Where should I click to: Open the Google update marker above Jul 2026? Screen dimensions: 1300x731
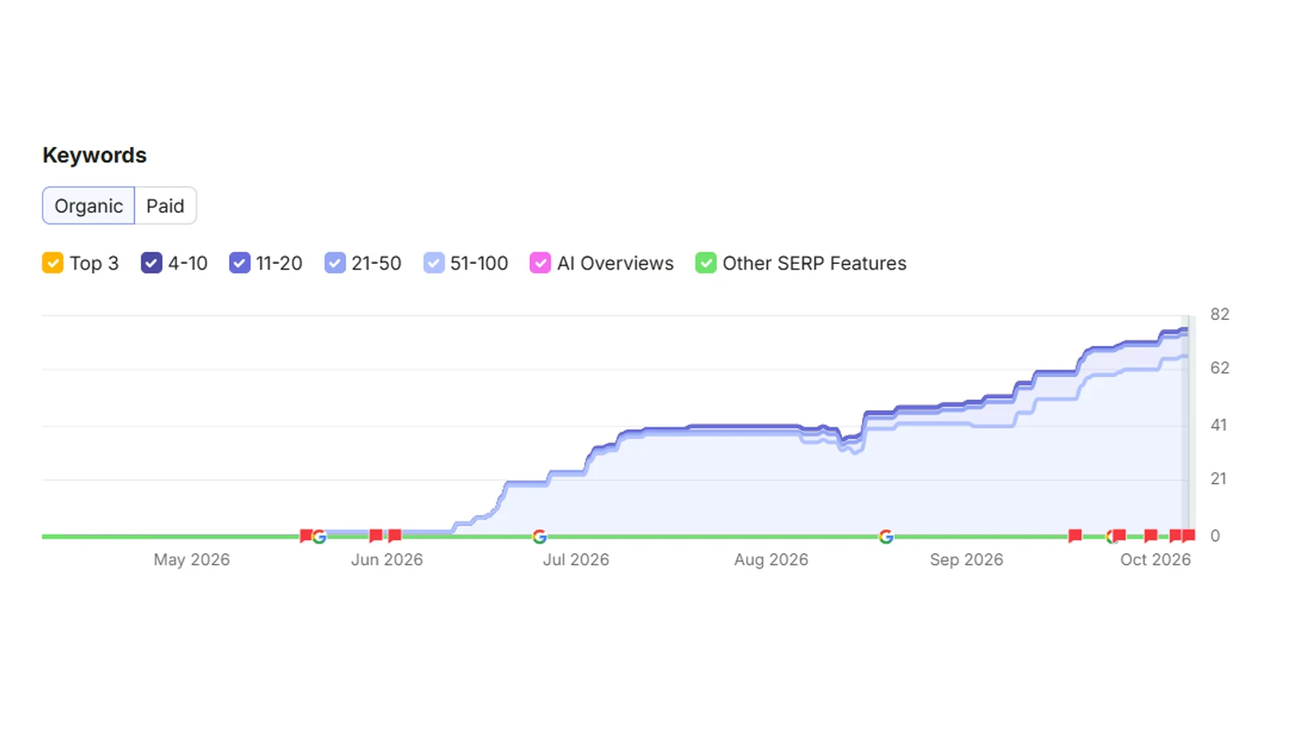tap(539, 537)
